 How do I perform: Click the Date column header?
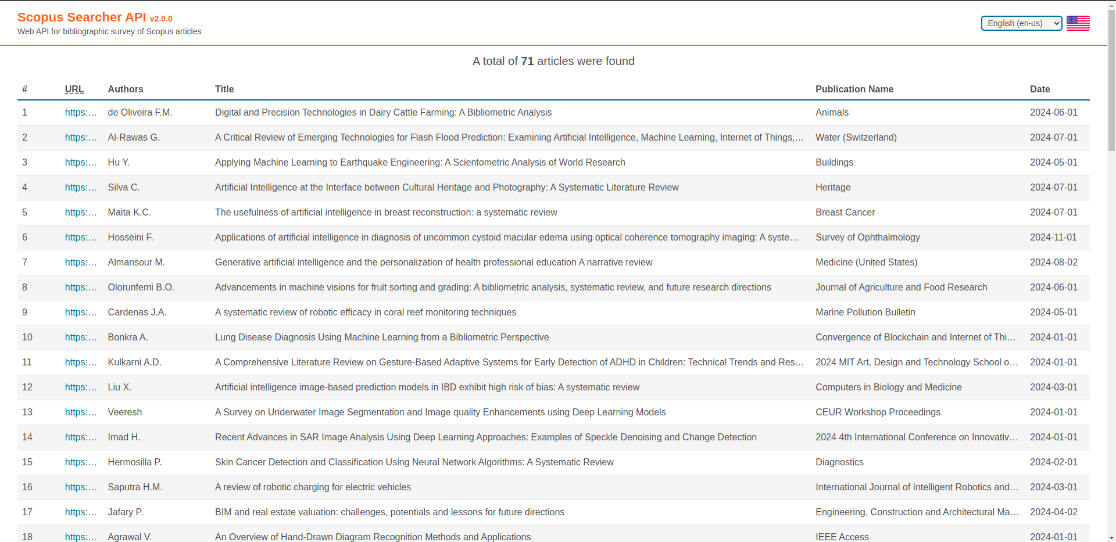pyautogui.click(x=1040, y=89)
